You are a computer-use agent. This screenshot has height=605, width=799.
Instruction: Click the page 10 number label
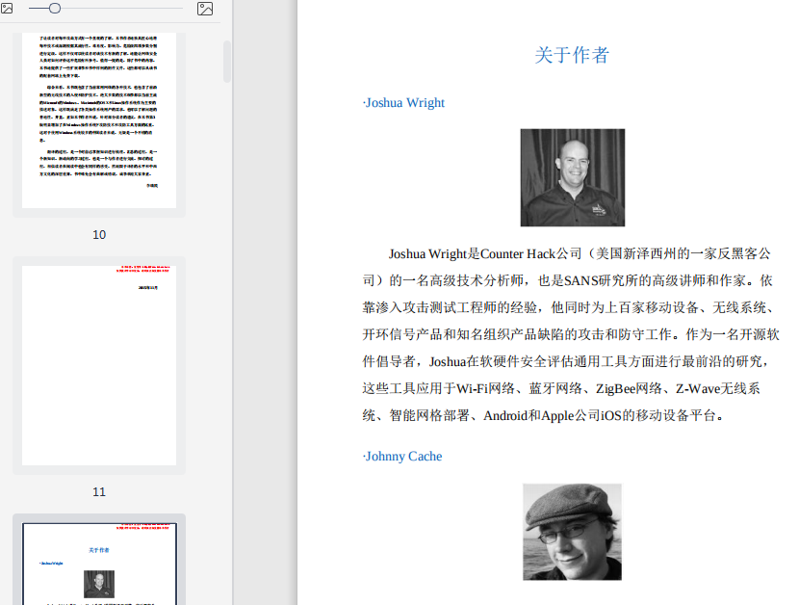click(99, 235)
